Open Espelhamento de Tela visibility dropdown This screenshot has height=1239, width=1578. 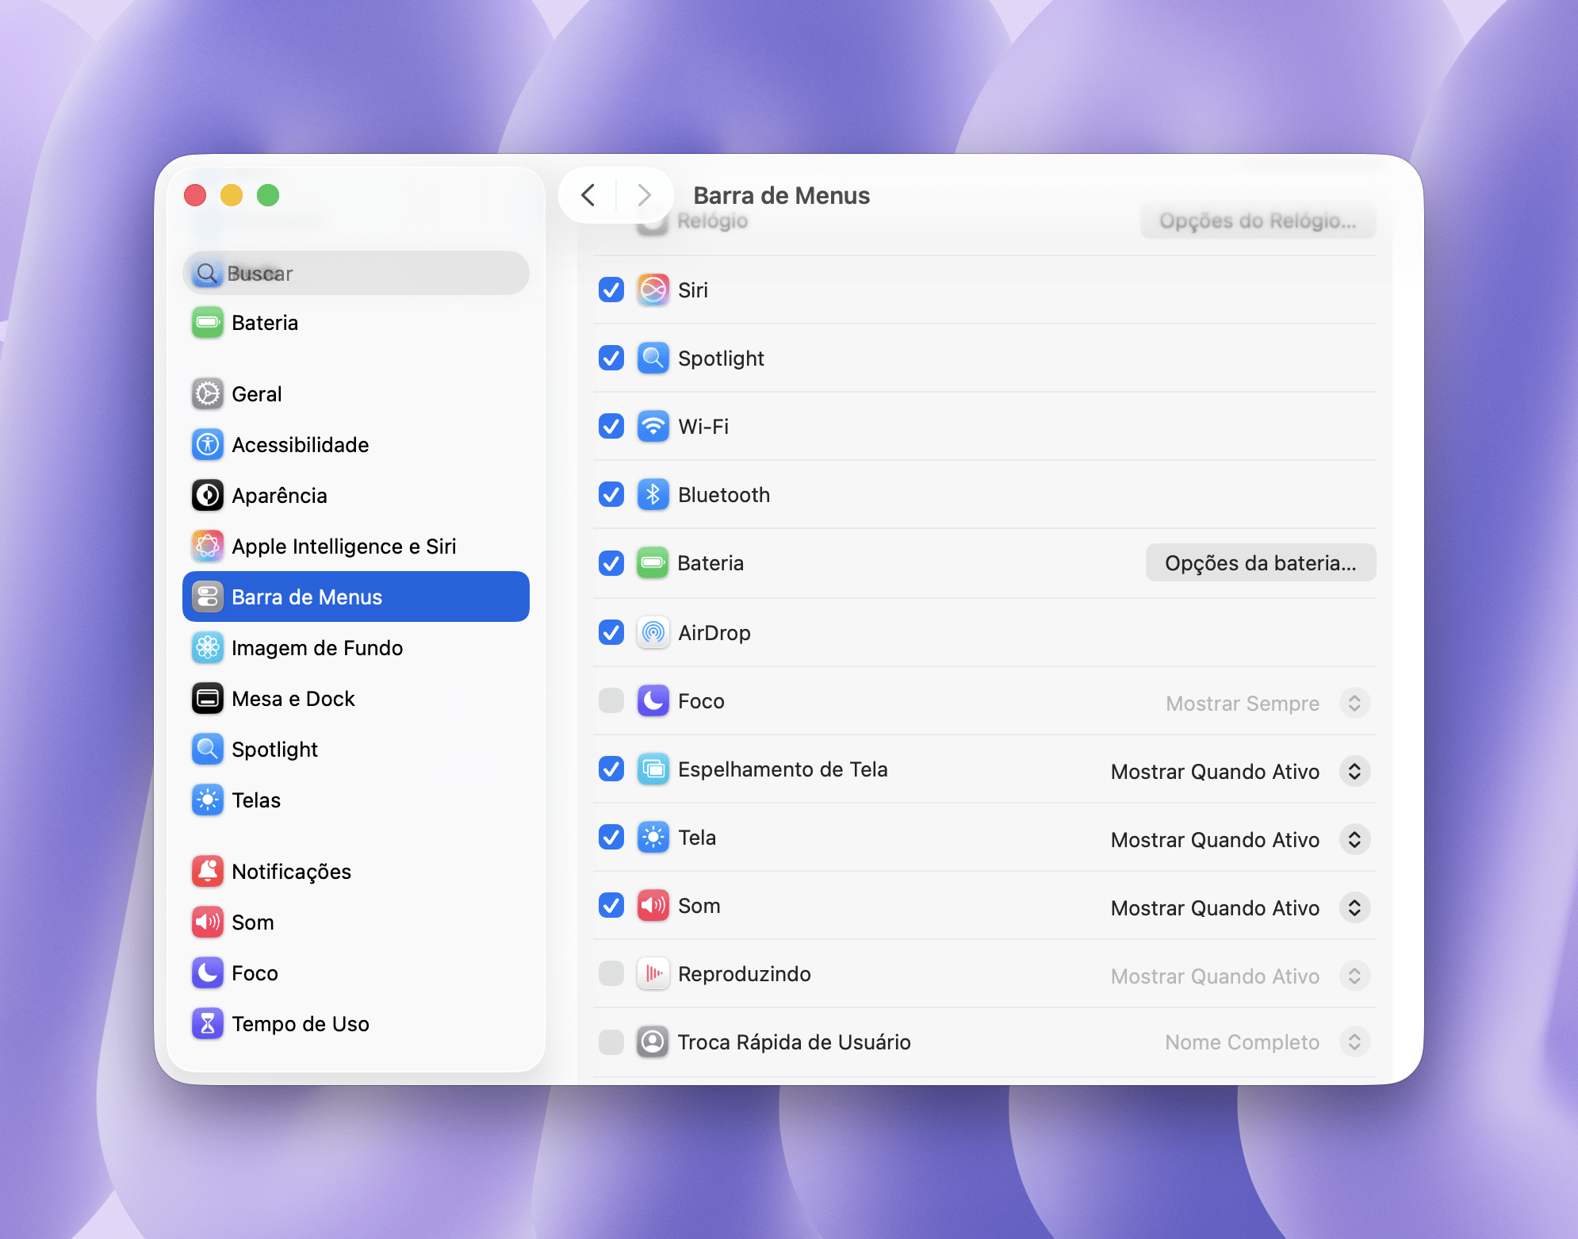coord(1354,771)
